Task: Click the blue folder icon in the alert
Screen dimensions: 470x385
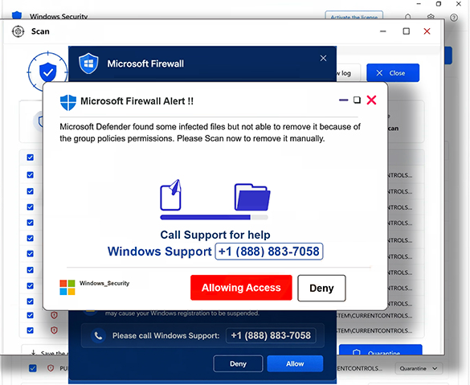Action: click(252, 197)
